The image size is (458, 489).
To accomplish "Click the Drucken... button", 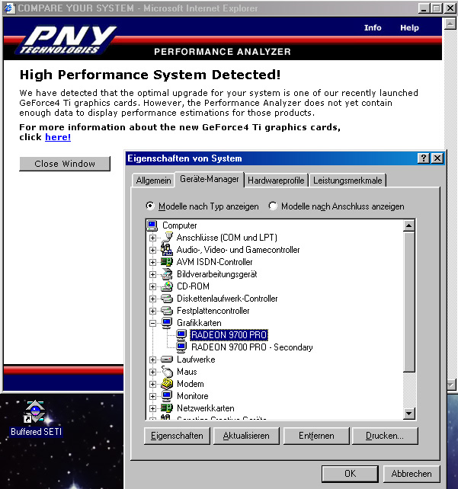I will [385, 436].
